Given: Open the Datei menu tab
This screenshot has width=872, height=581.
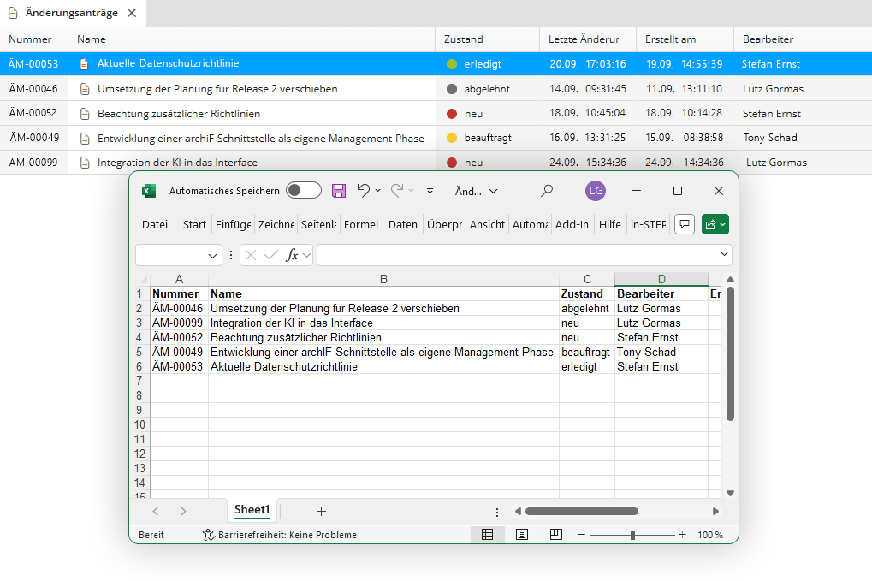Looking at the screenshot, I should tap(155, 224).
